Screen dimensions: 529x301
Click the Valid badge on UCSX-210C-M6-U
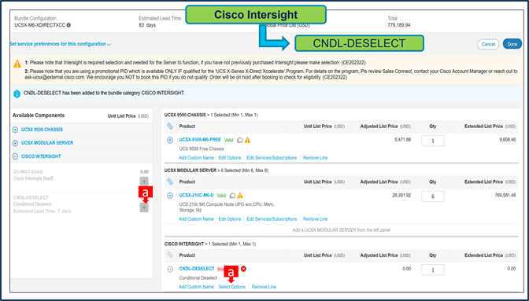point(221,196)
